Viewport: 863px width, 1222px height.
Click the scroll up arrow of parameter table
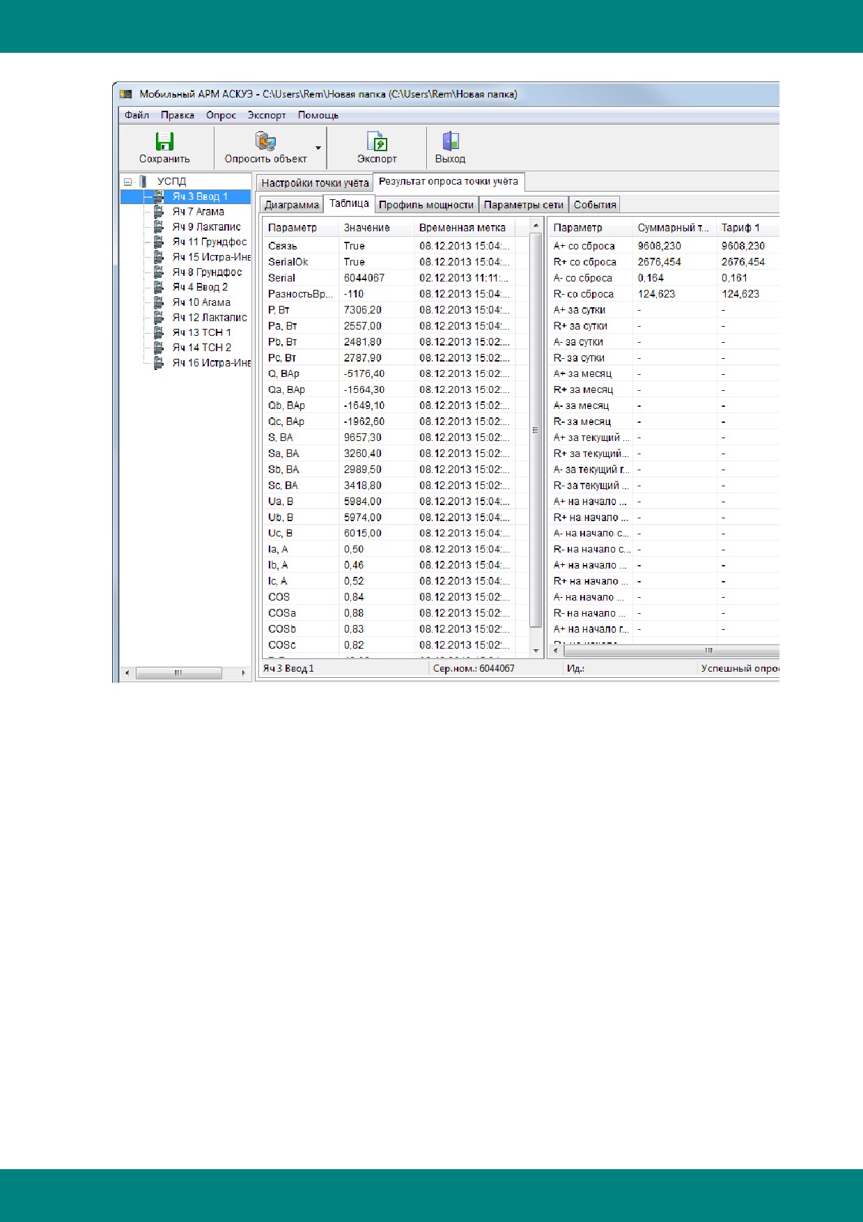pos(536,226)
